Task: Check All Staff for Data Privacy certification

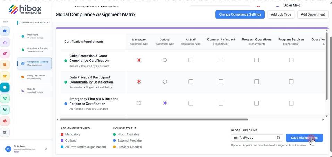Action: (191, 81)
